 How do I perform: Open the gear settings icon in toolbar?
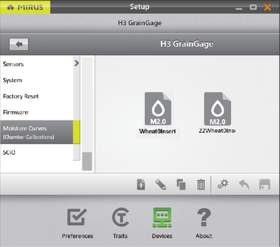coord(223,184)
